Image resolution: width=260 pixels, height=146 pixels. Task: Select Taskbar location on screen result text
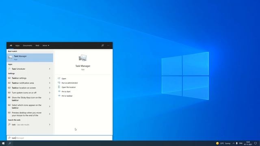[24, 88]
